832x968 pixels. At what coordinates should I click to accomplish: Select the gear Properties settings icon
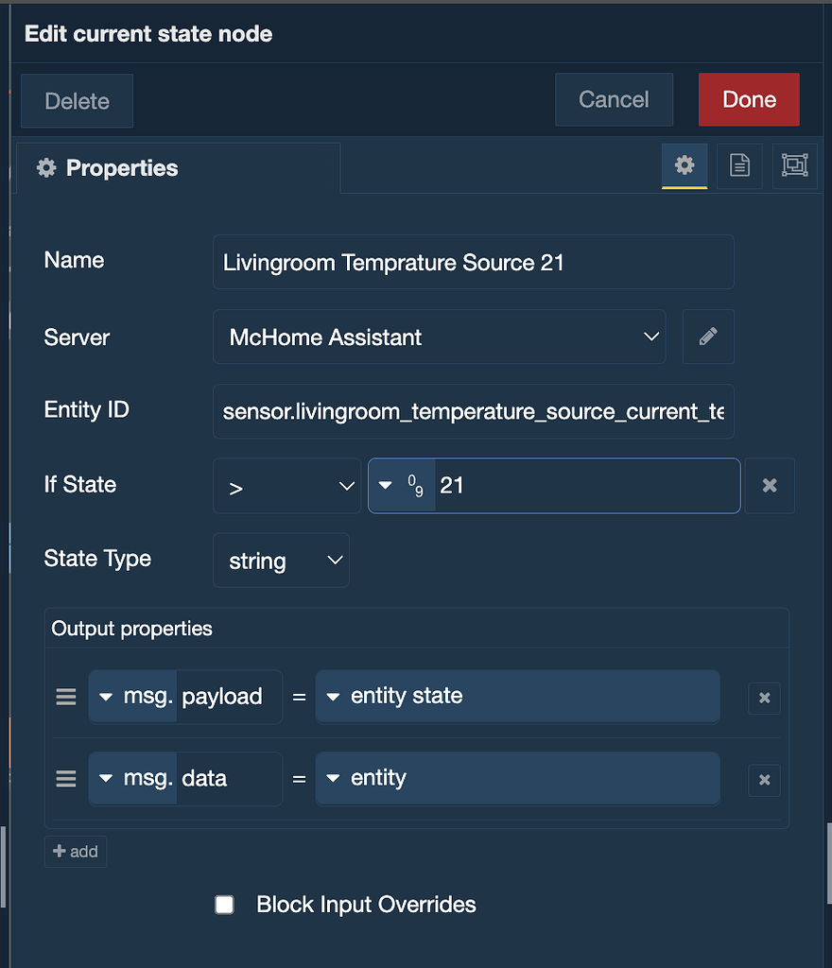click(x=684, y=165)
